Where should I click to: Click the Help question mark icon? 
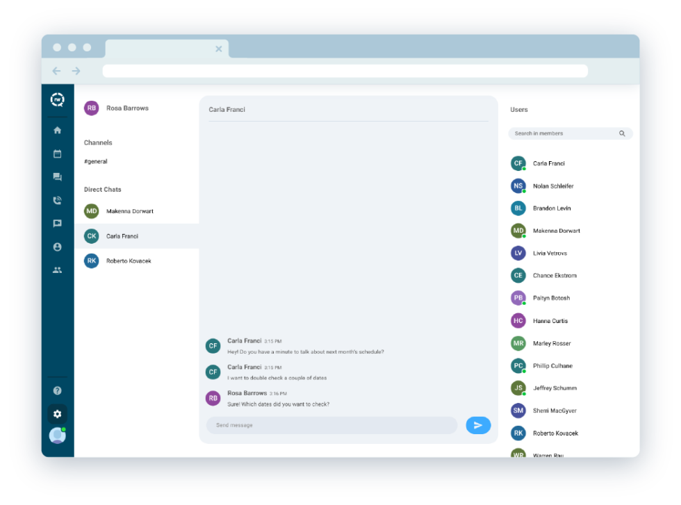58,390
